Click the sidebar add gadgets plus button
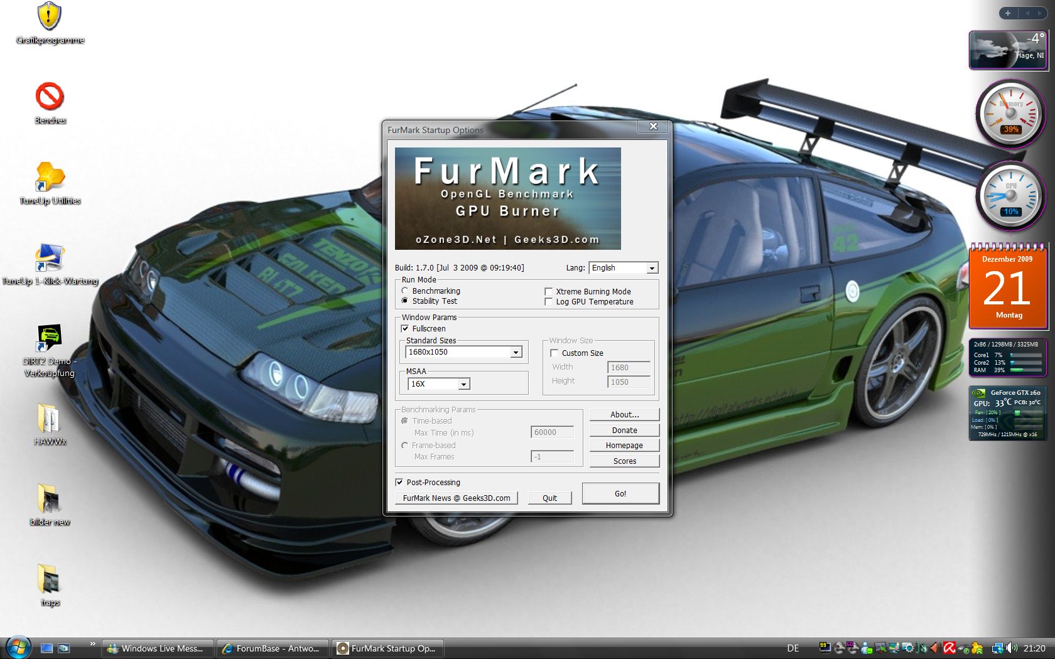Screen dimensions: 1055x659 coord(1008,13)
